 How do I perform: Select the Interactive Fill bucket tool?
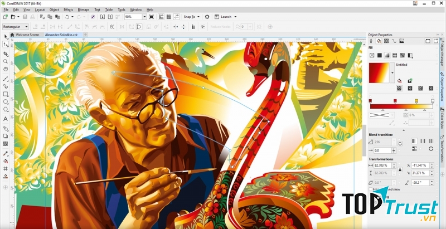point(6,161)
